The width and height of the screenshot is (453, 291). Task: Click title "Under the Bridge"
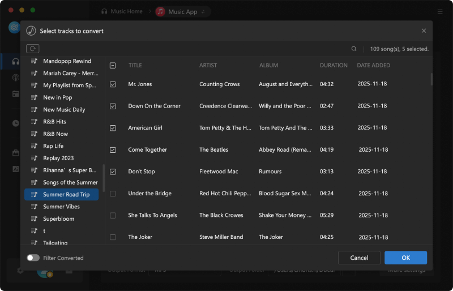click(150, 193)
